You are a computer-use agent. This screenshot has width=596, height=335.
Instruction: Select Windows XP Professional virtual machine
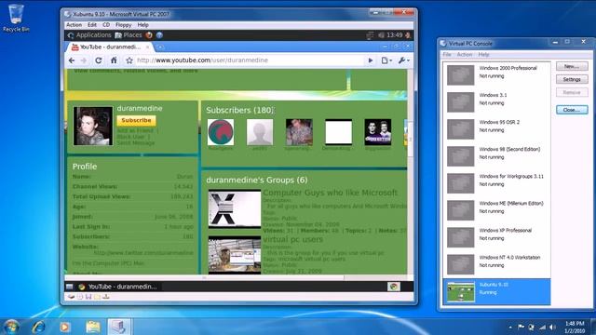pyautogui.click(x=496, y=237)
